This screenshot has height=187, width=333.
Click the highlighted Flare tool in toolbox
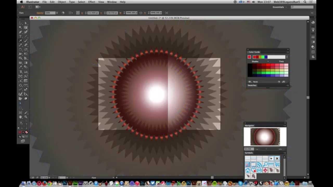coord(20,41)
